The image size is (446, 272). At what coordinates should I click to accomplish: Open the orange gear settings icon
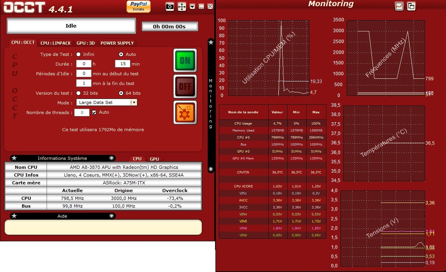(x=185, y=112)
